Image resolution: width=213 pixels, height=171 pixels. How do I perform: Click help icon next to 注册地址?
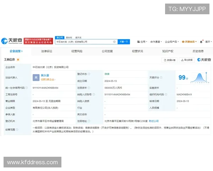click(89, 121)
